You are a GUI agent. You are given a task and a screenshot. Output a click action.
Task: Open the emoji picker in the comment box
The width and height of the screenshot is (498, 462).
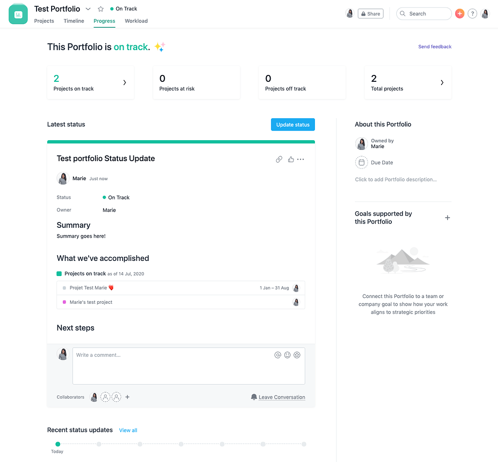click(287, 355)
